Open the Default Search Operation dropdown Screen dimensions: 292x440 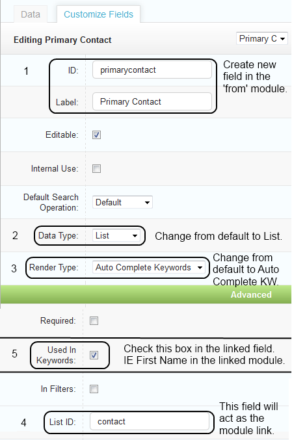[x=122, y=202]
